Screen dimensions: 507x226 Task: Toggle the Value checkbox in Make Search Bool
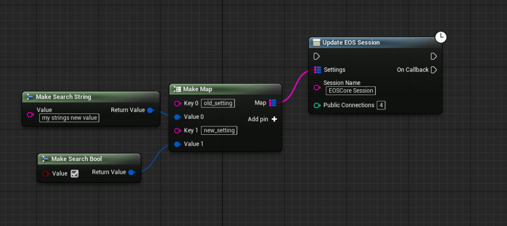pyautogui.click(x=74, y=173)
